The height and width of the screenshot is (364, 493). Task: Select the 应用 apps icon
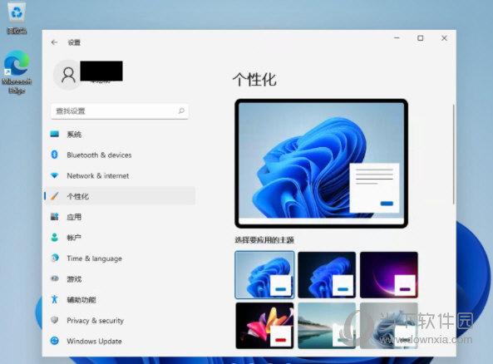click(54, 217)
